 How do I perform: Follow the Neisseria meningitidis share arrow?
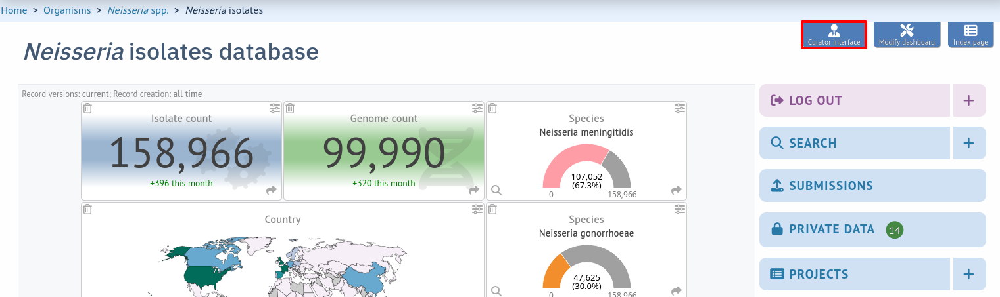[677, 190]
